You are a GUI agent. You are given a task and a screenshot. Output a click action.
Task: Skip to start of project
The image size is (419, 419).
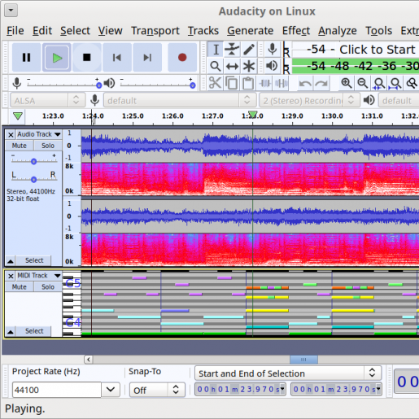pos(117,57)
